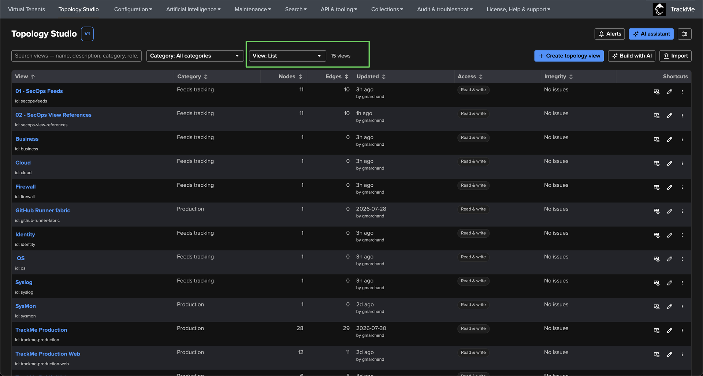The image size is (703, 376).
Task: Open view icon for Syslog row
Action: click(656, 283)
